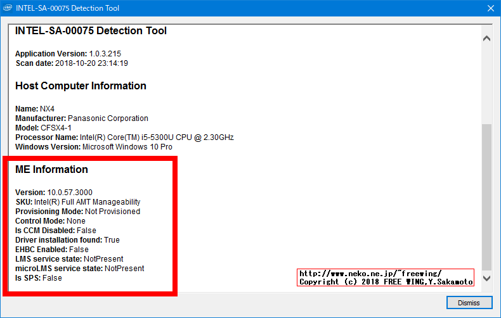Click the neko.ne.jp URL text
This screenshot has height=318, width=501.
370,273
